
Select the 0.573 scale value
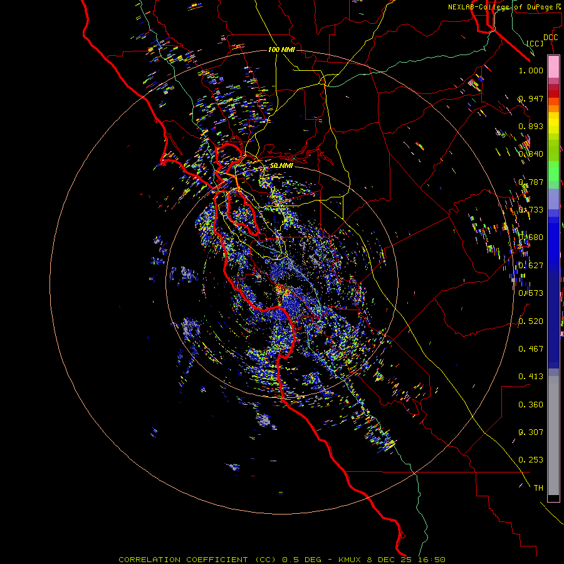(x=531, y=293)
